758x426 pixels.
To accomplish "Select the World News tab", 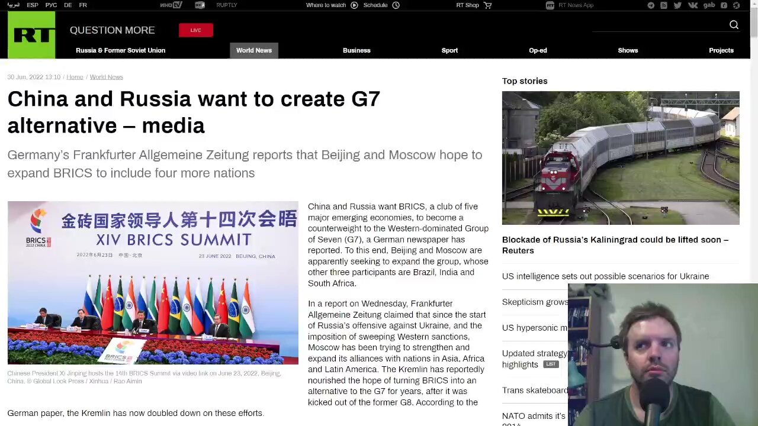I will click(x=254, y=50).
